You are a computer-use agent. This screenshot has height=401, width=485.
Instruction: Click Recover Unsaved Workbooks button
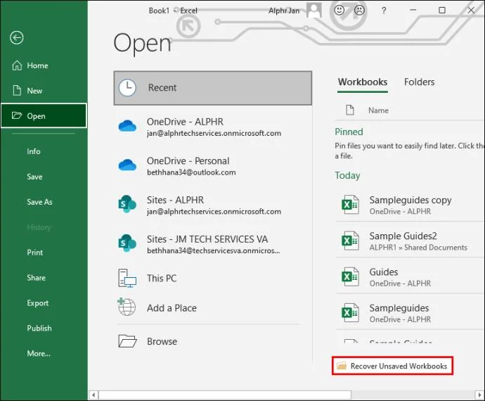pos(392,366)
